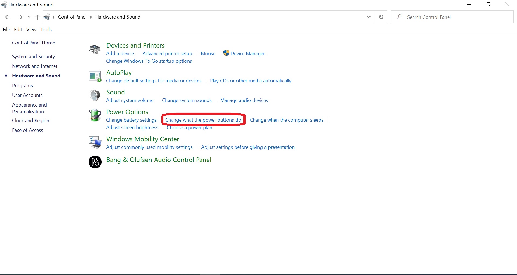Image resolution: width=517 pixels, height=275 pixels.
Task: Open Adjust screen brightness link
Action: coord(132,128)
